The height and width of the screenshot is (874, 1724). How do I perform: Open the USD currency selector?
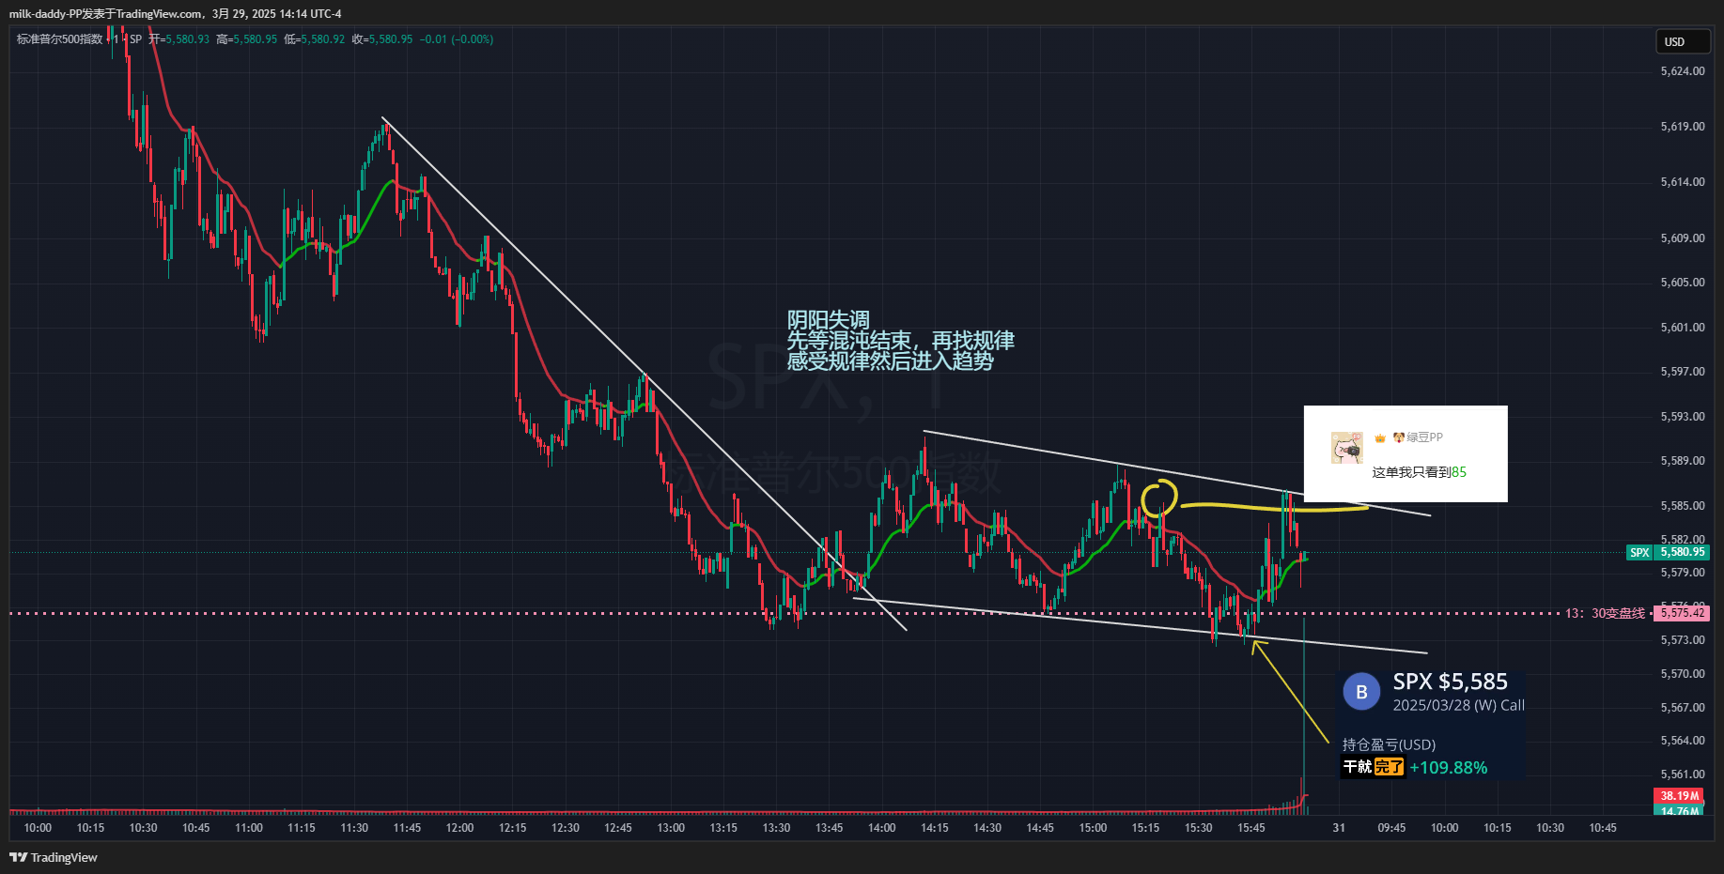coord(1682,41)
